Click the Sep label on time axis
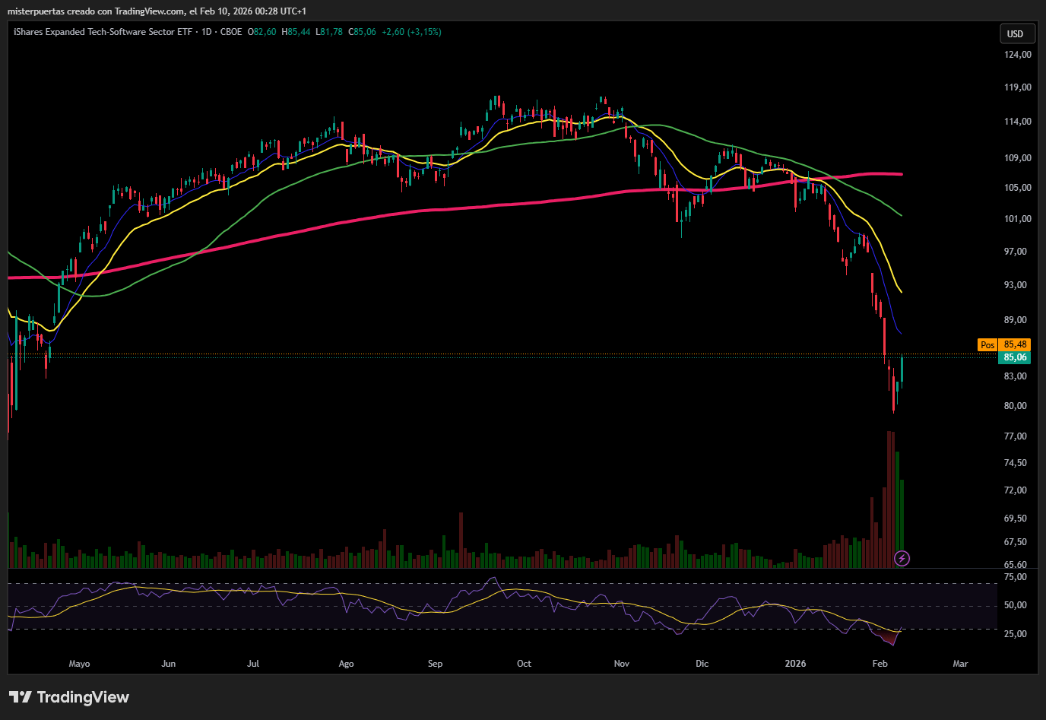The height and width of the screenshot is (720, 1046). (435, 664)
